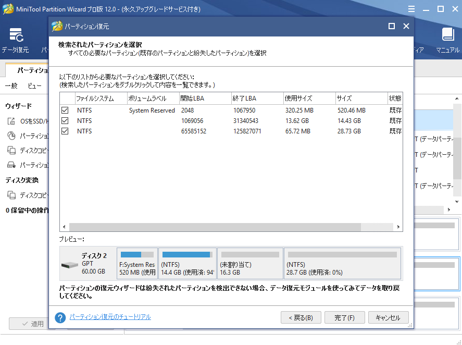Click the Finish (完了) button

[344, 317]
